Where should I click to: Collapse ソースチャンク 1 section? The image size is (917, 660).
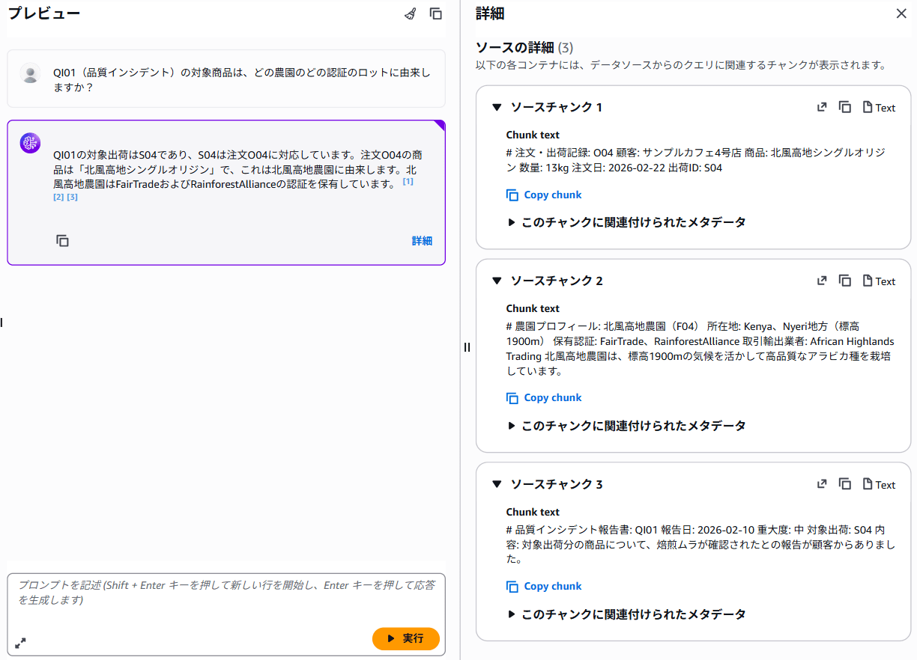(496, 107)
